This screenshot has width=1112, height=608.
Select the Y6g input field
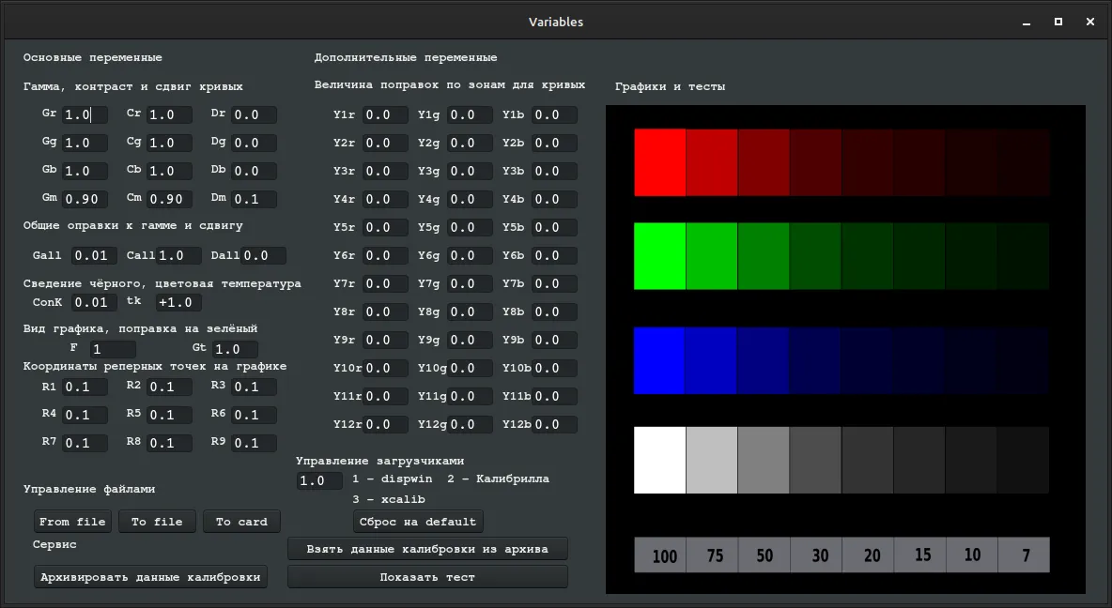click(471, 255)
